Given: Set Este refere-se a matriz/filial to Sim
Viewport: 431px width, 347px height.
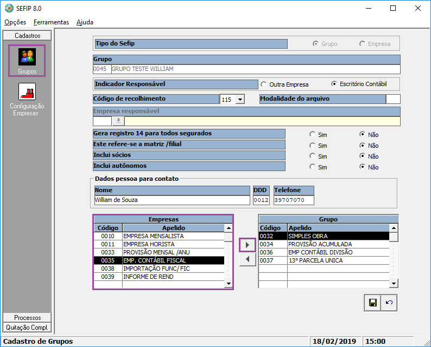Looking at the screenshot, I should pos(312,145).
